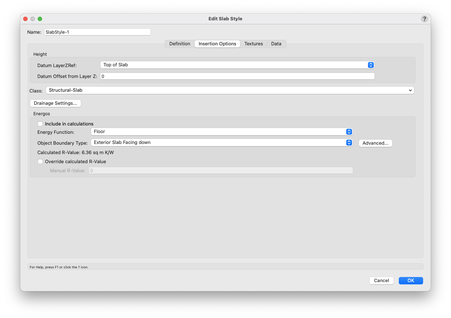This screenshot has height=318, width=451.
Task: Open the Energy Function dropdown
Action: 222,132
